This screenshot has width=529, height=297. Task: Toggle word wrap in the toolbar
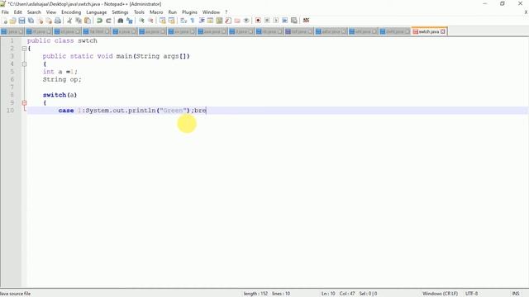point(183,21)
